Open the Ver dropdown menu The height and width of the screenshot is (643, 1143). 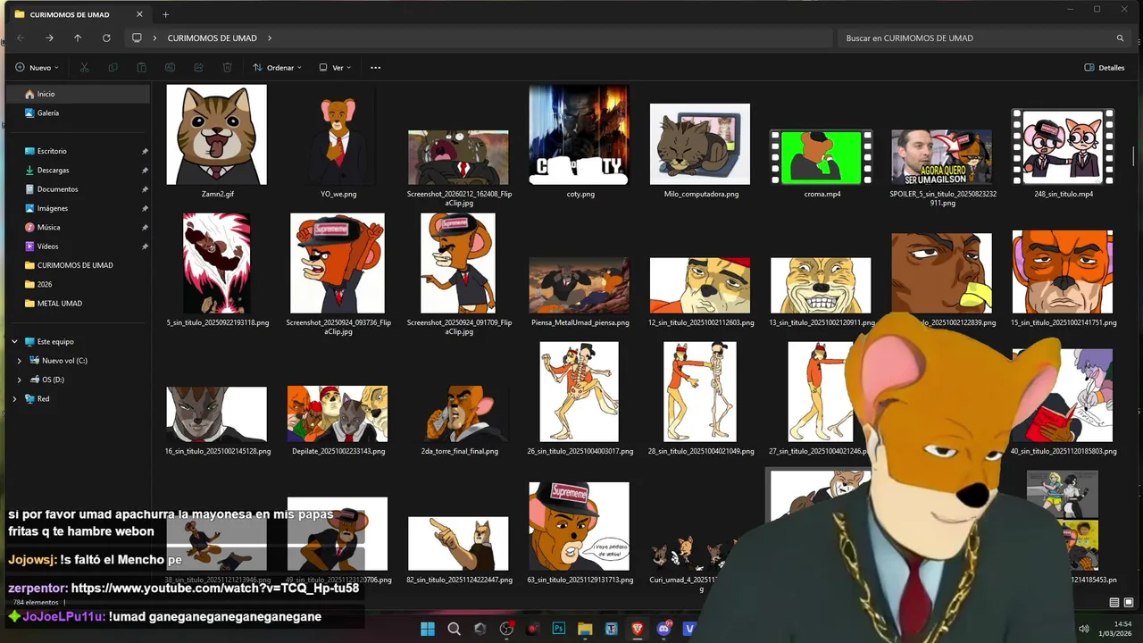335,68
